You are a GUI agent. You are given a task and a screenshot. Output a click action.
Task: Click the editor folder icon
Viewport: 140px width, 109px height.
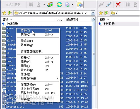point(4,40)
